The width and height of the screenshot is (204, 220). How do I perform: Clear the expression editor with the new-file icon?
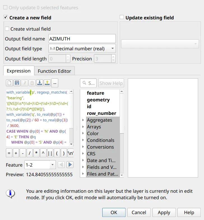9,83
